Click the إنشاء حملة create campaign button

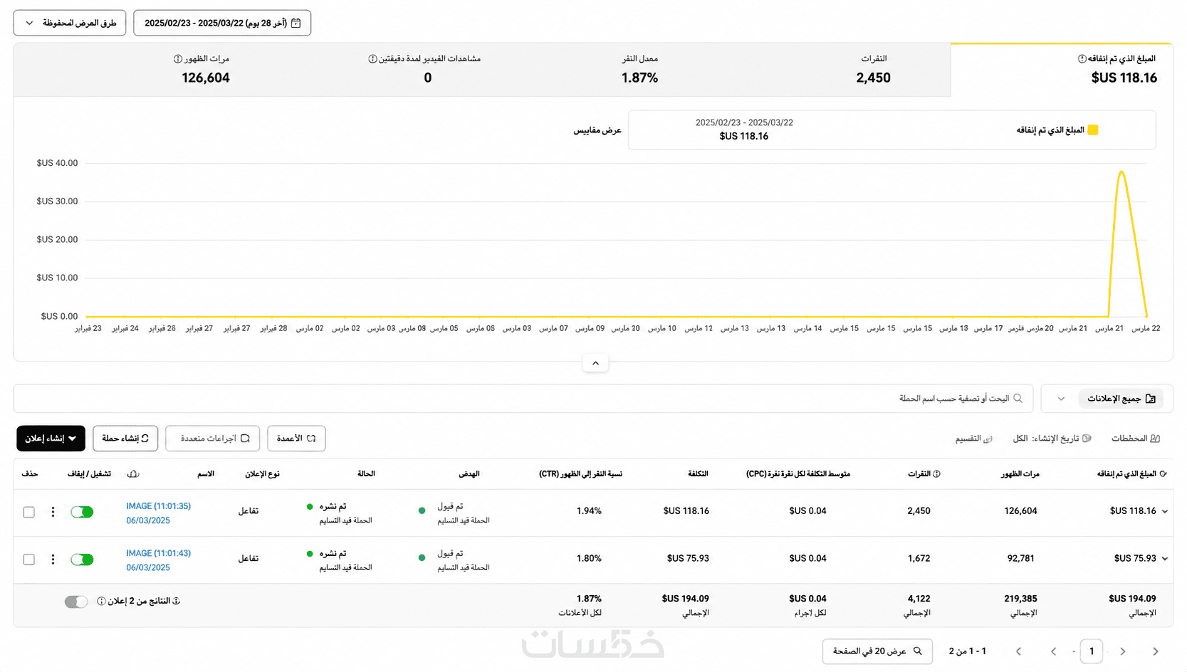click(x=125, y=439)
